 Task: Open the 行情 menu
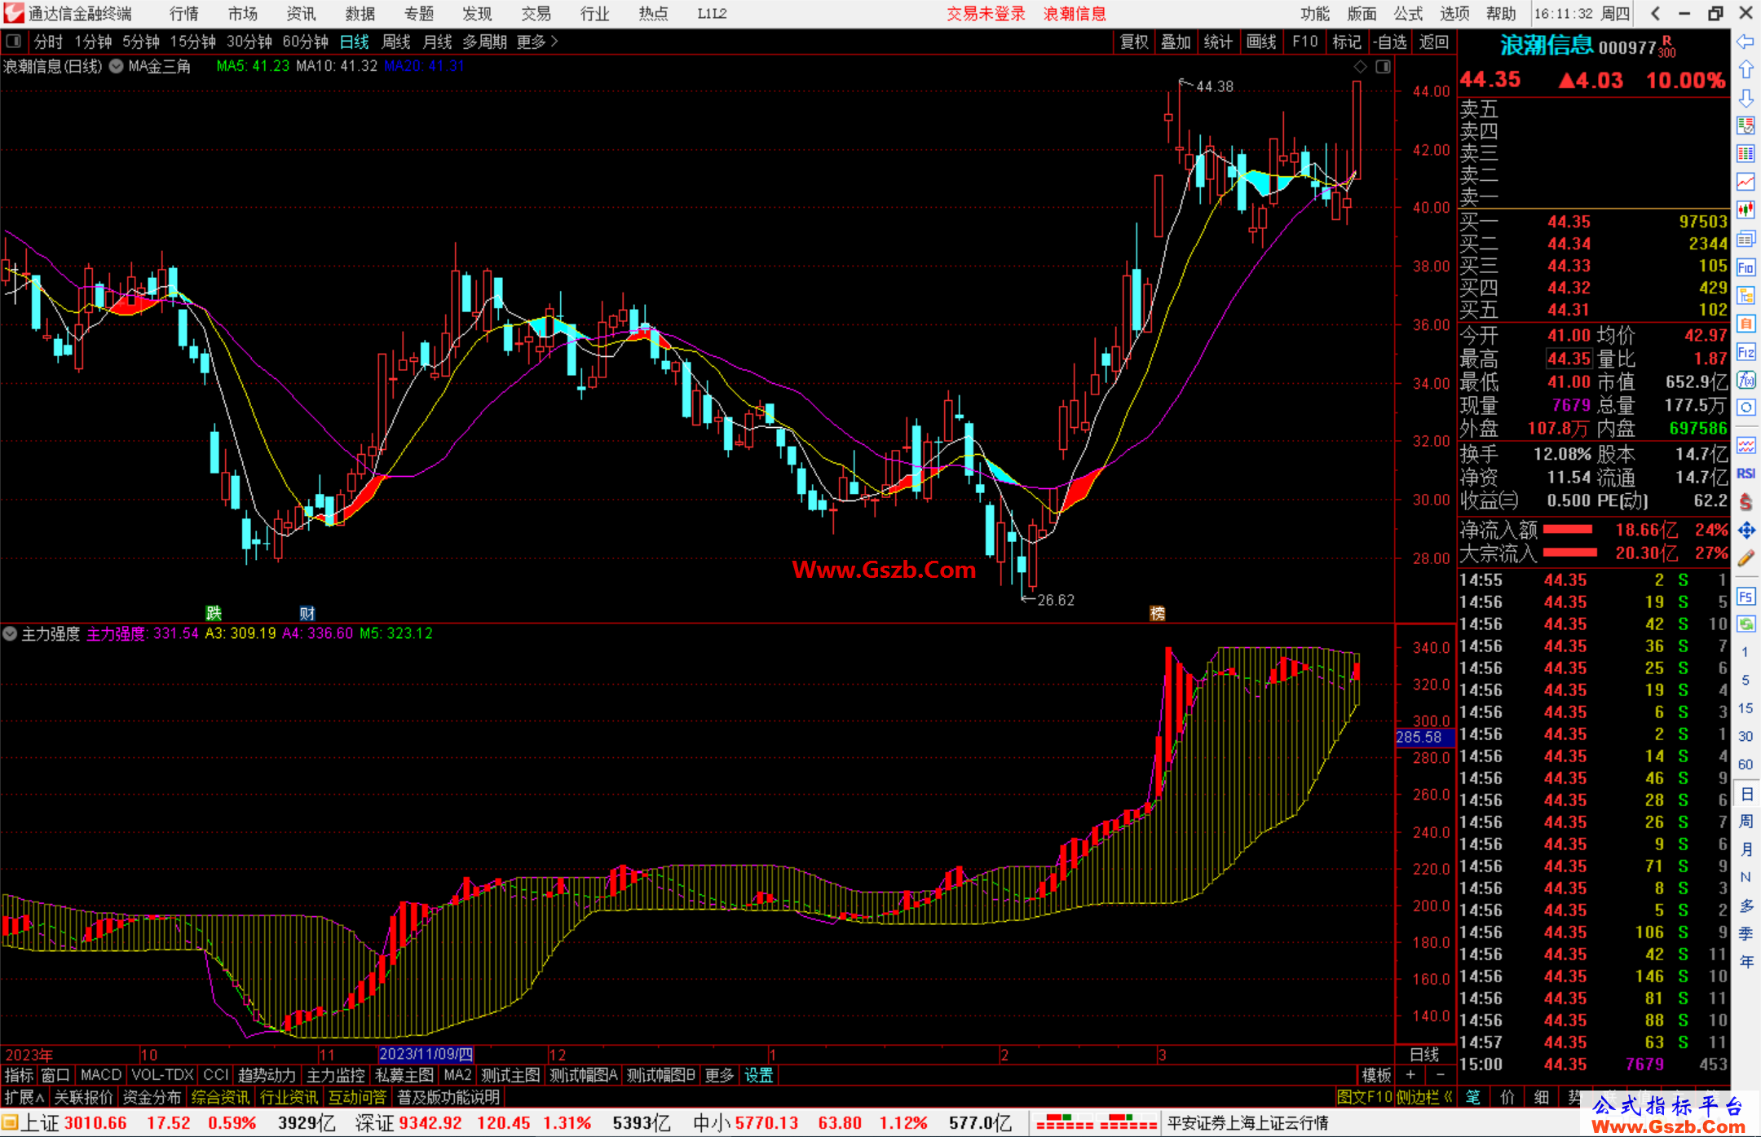(x=184, y=14)
